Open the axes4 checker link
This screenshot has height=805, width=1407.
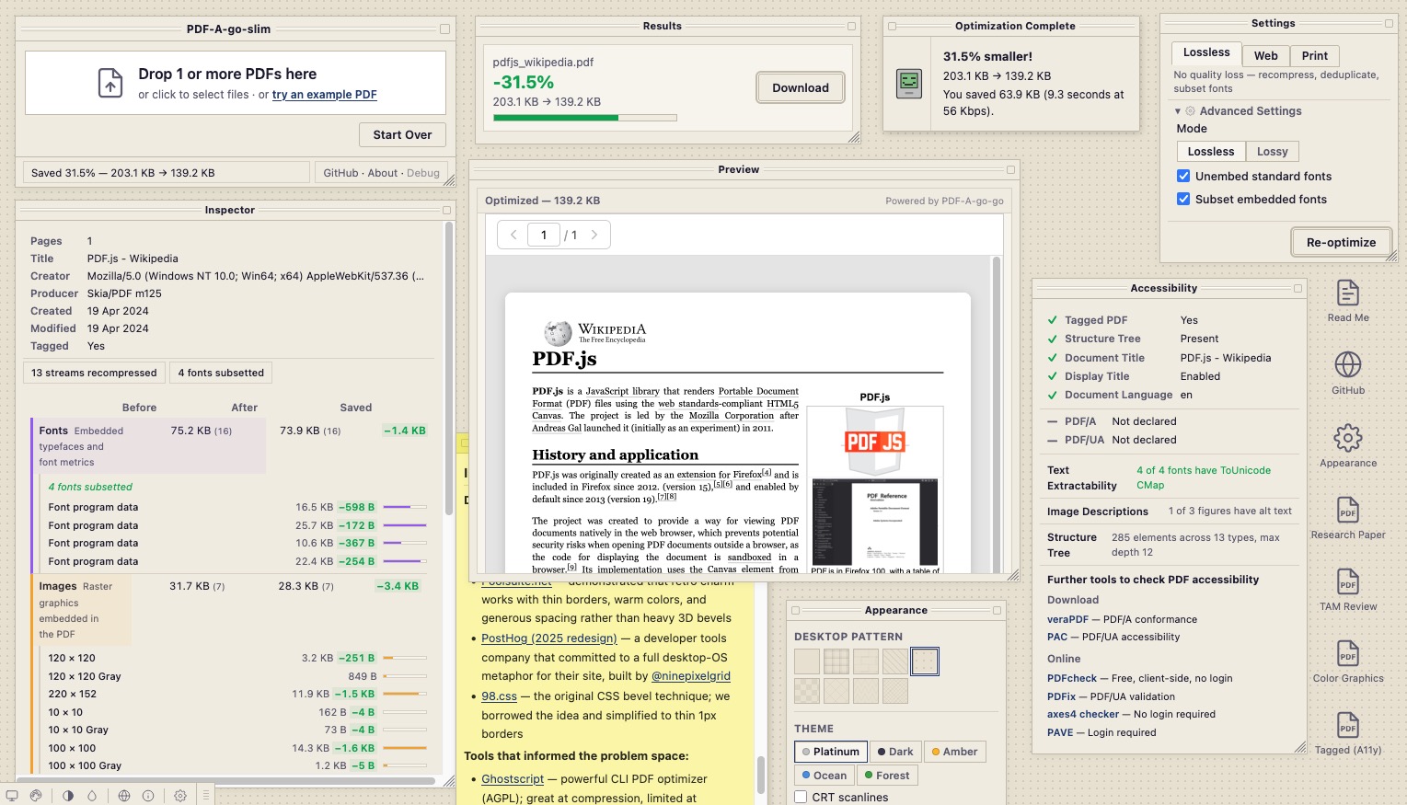pyautogui.click(x=1083, y=715)
